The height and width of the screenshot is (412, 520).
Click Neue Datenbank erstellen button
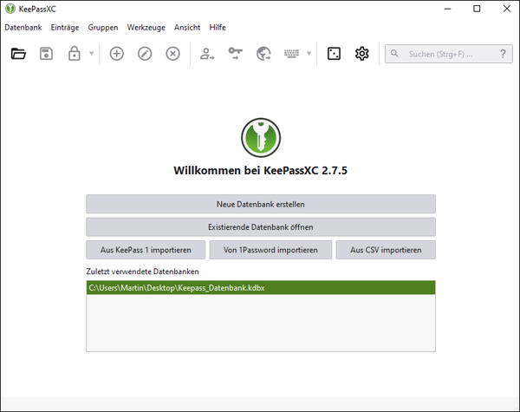click(261, 204)
